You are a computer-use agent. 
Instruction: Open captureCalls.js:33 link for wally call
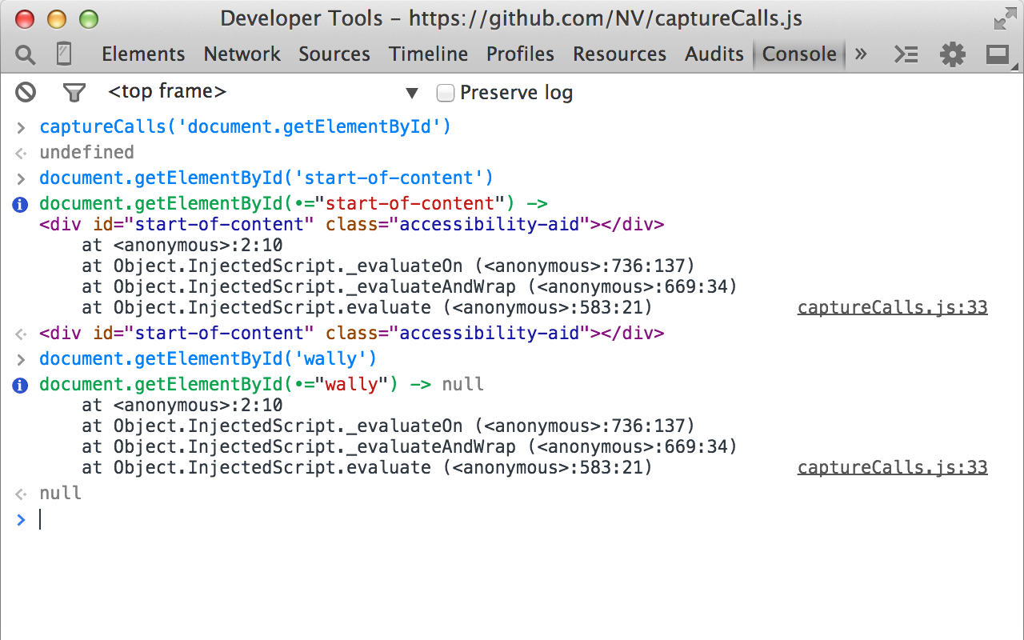[892, 467]
